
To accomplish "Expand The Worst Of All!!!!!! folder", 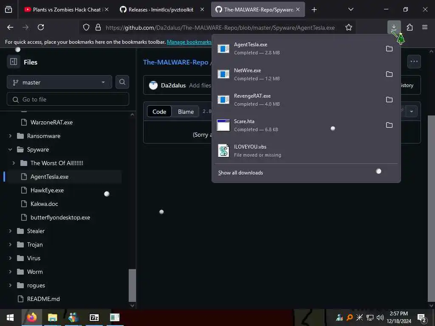I will point(14,163).
